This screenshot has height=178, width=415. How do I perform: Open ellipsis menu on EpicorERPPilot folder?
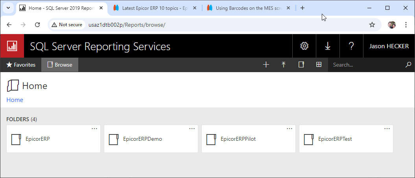click(290, 129)
